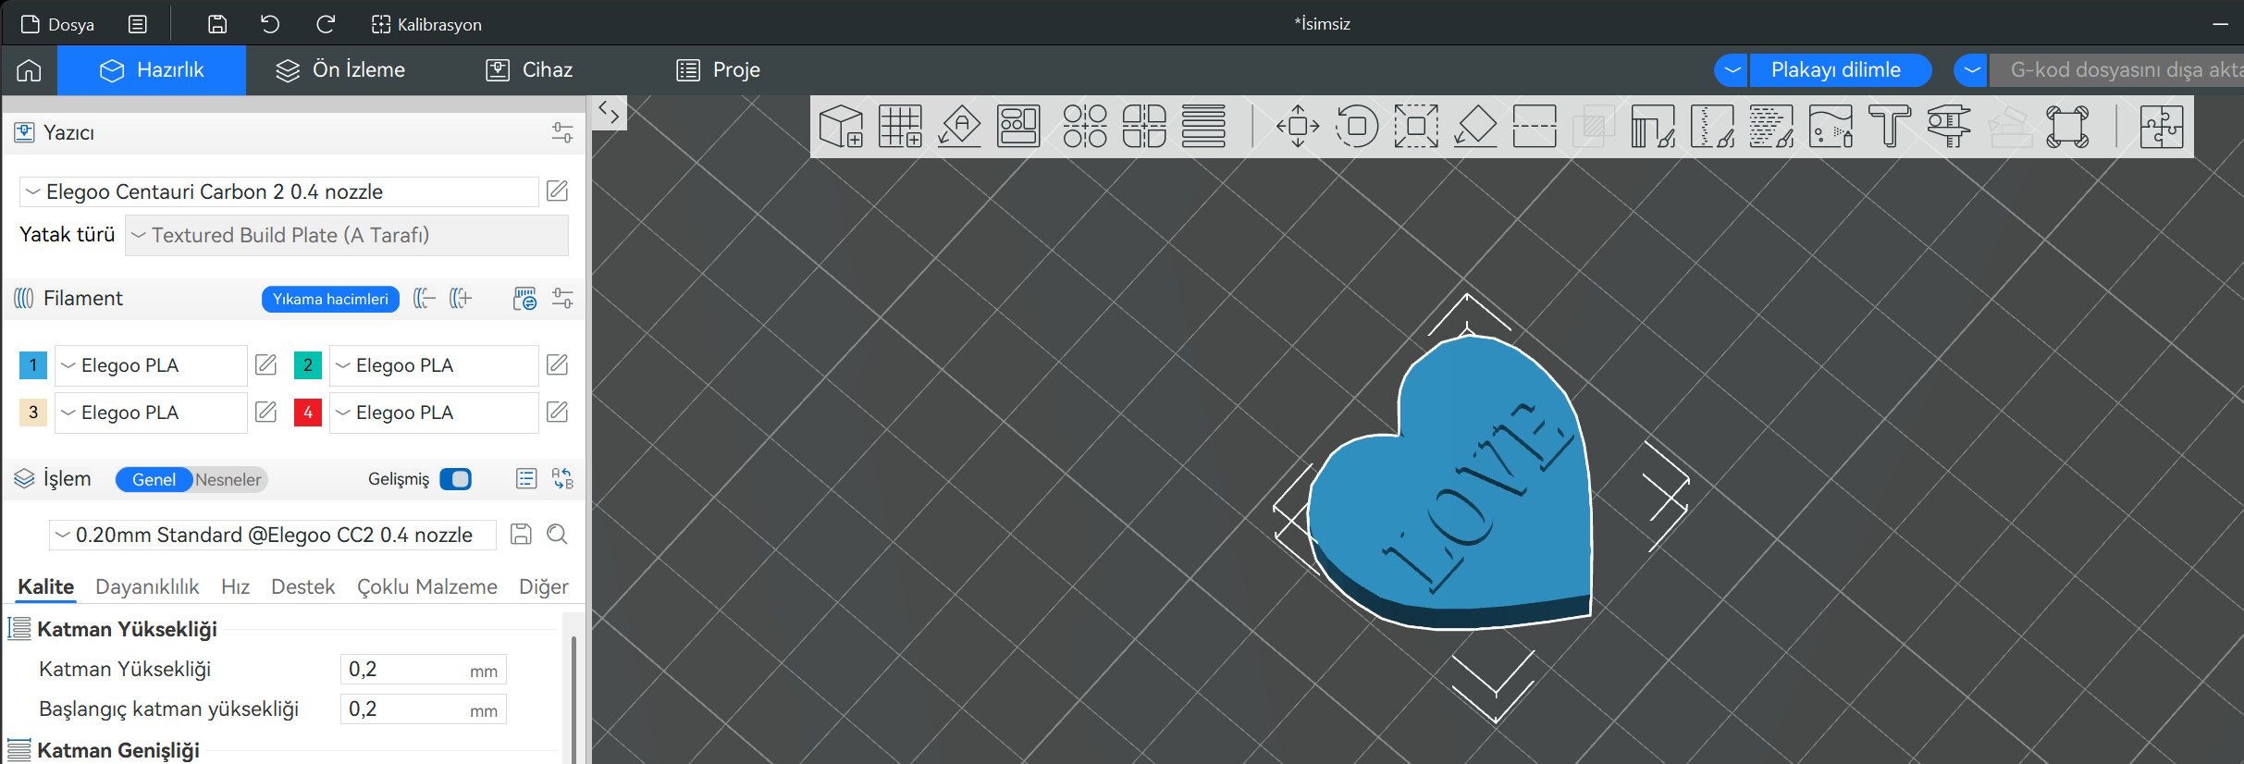The width and height of the screenshot is (2244, 764).
Task: Select the Move tool
Action: 1298,126
